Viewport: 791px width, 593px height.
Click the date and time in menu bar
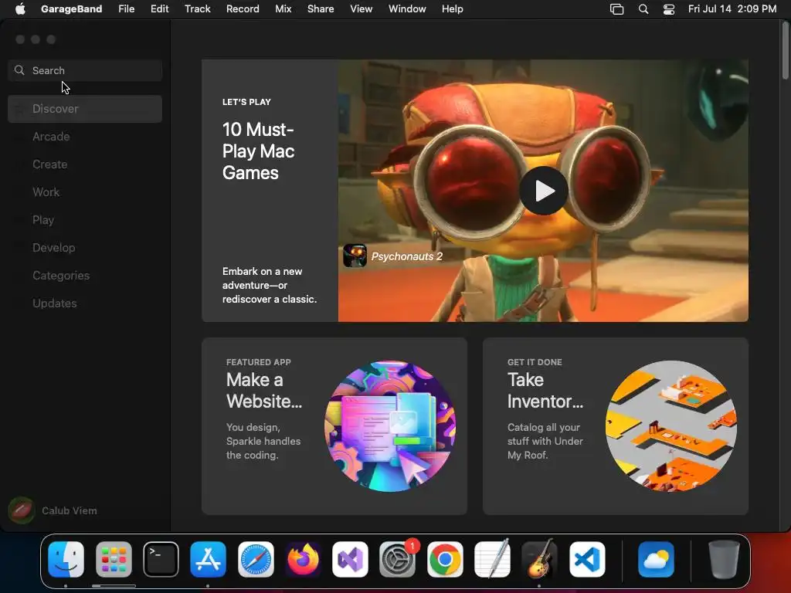[732, 8]
